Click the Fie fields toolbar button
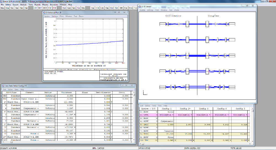The width and height of the screenshot is (276, 150). pos(78,8)
